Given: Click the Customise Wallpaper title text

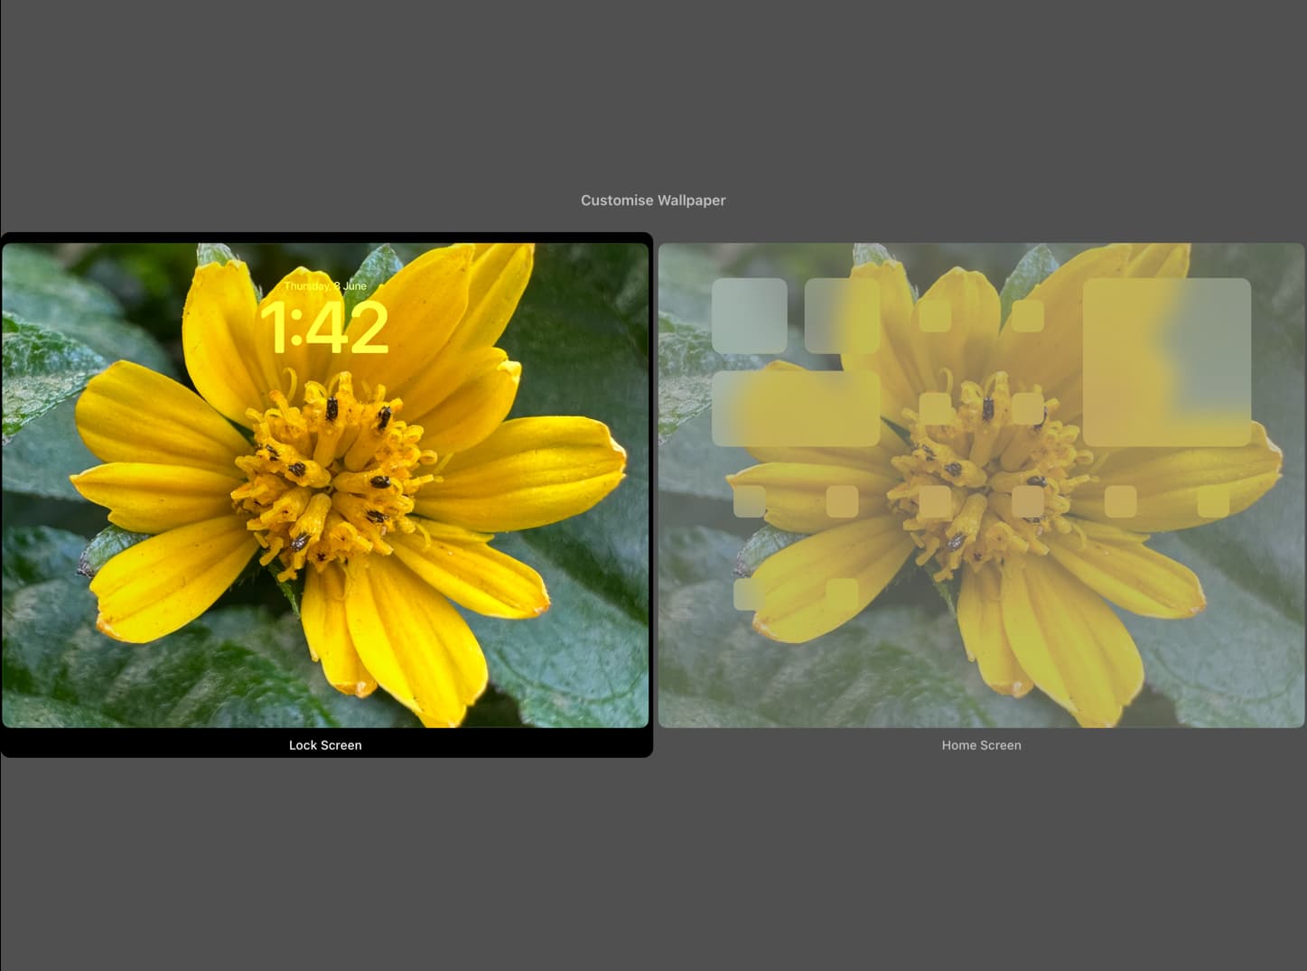Looking at the screenshot, I should point(653,201).
